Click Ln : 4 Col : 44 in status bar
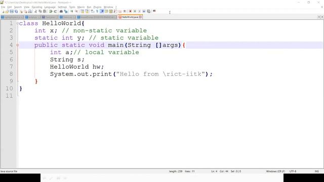The width and height of the screenshot is (324, 182). (220, 171)
